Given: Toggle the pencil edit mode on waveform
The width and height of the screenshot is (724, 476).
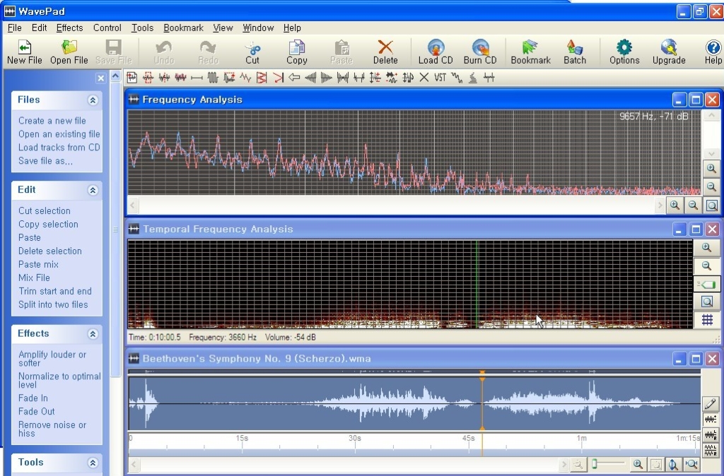Looking at the screenshot, I should click(x=710, y=403).
